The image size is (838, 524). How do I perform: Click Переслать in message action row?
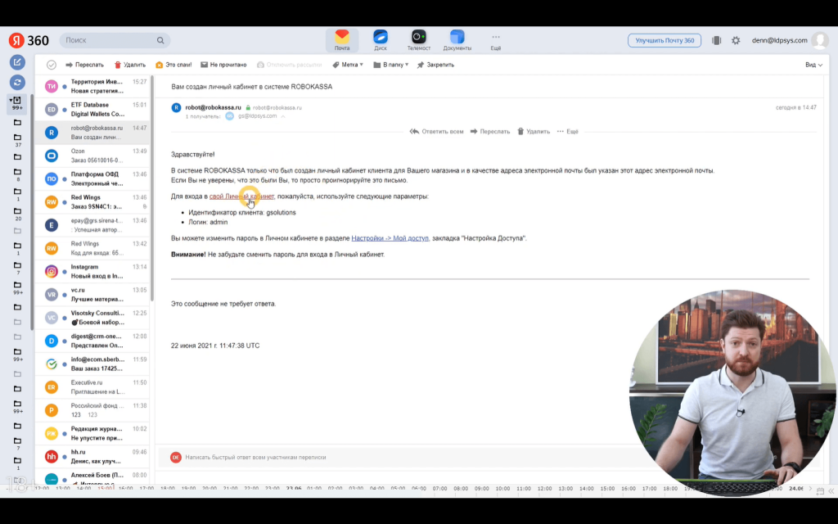pyautogui.click(x=490, y=132)
